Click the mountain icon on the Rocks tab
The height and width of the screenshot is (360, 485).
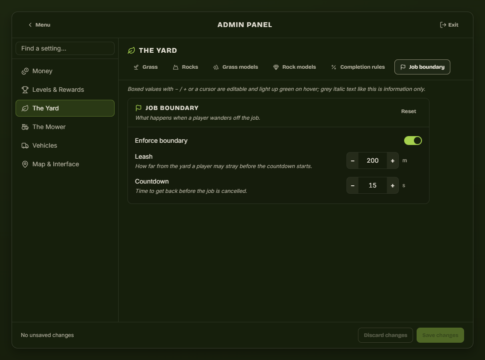(176, 67)
